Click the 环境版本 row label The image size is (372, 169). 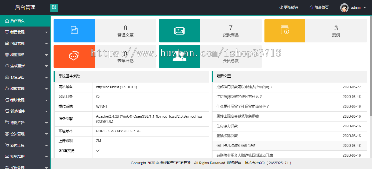pos(65,131)
